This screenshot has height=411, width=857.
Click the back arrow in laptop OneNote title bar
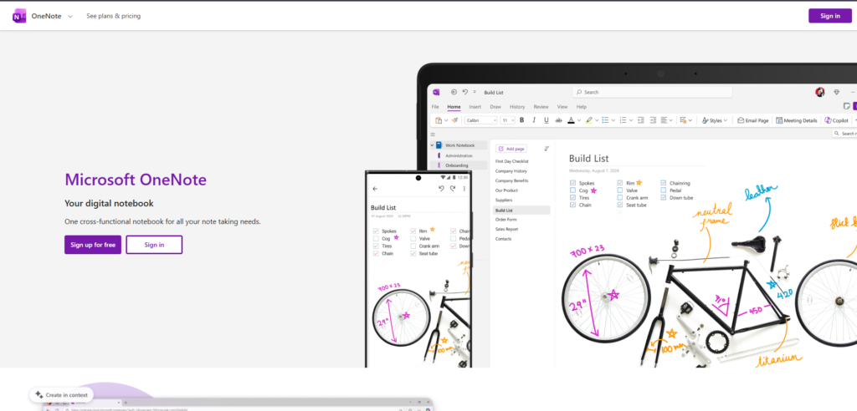coord(454,92)
